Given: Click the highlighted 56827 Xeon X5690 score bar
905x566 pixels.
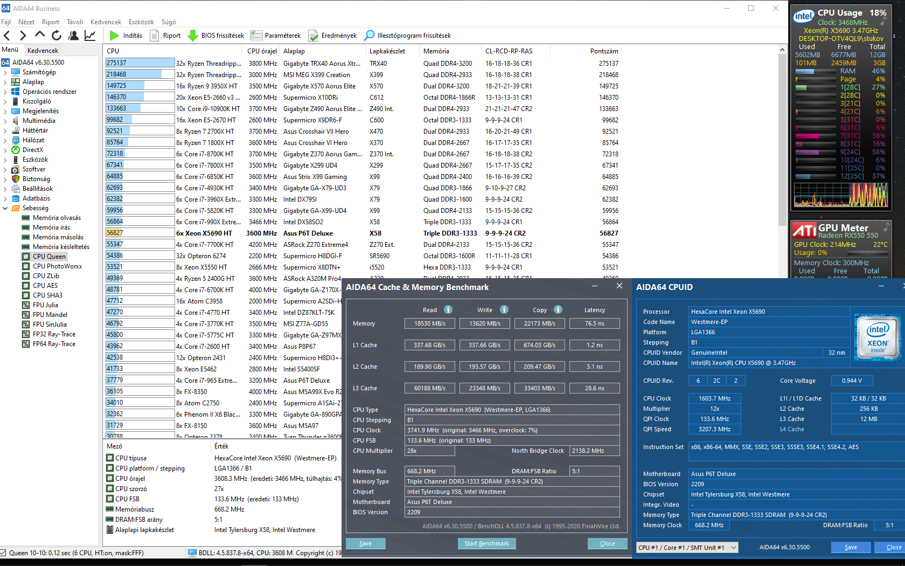Looking at the screenshot, I should pos(140,233).
